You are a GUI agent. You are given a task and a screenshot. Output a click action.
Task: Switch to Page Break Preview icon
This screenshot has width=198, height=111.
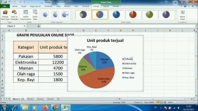pos(165,102)
